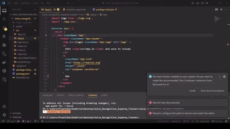Click the VS Code logo icon
Image resolution: width=230 pixels, height=129 pixels.
pyautogui.click(x=3, y=3)
